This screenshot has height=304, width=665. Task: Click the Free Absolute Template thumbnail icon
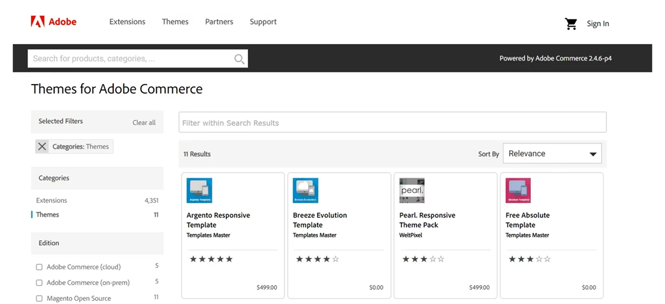518,190
